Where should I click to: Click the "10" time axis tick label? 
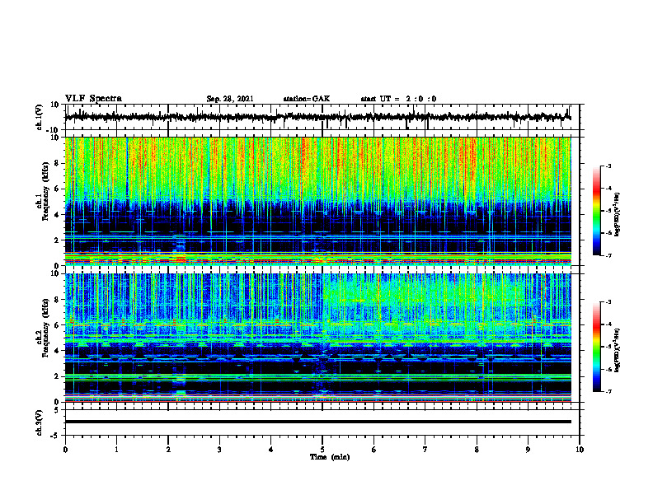(x=580, y=450)
